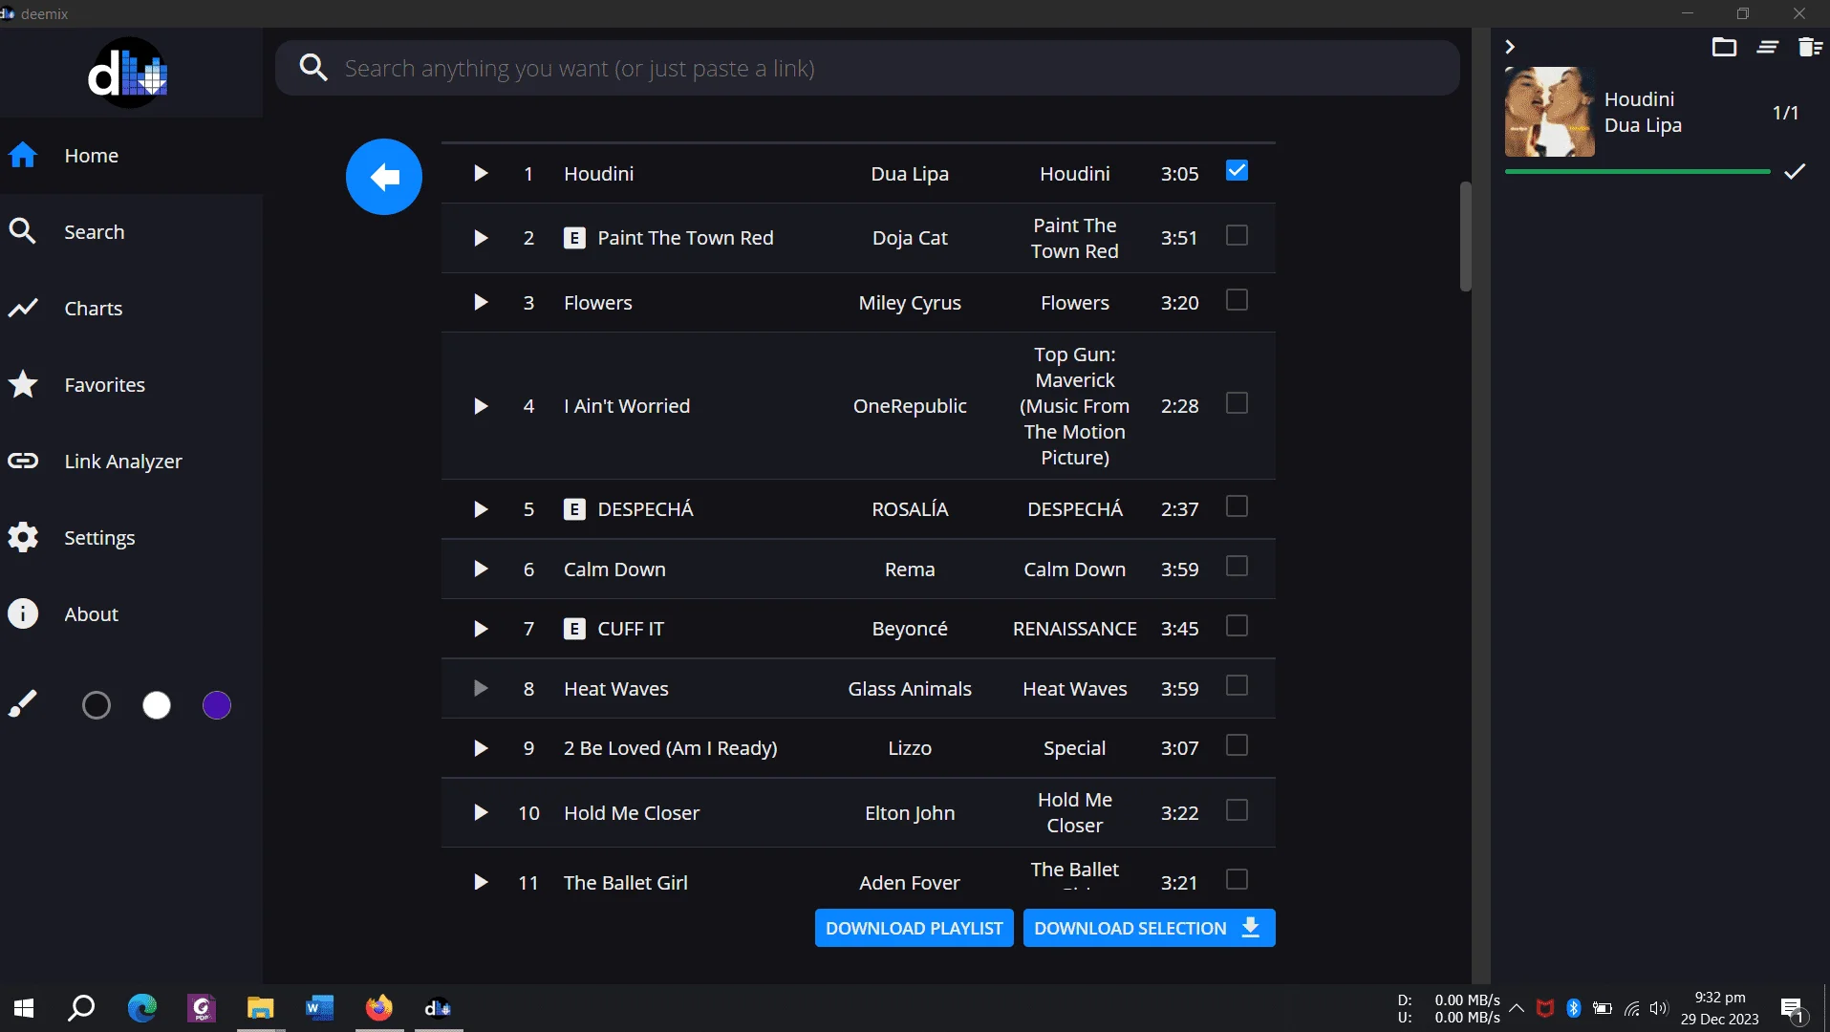
Task: Open Link Analyzer from sidebar
Action: click(x=131, y=462)
